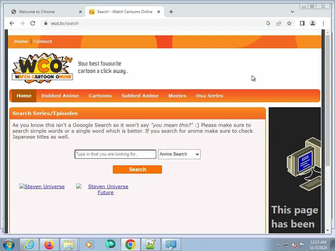
Task: Open the Chrome profile avatar menu
Action: click(313, 23)
